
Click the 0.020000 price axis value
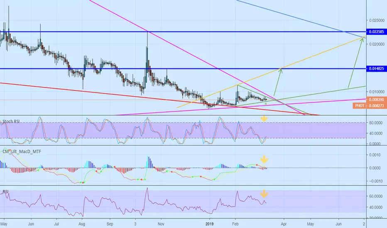pyautogui.click(x=377, y=44)
